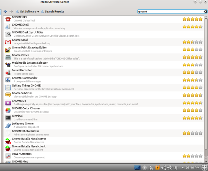Select the Sound Recorder microphone icon
The image size is (208, 171).
[x=8, y=72]
